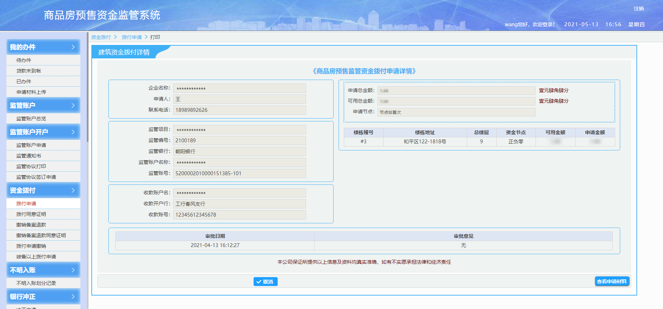663x309 pixels.
Task: Click the 收款账号 field
Action: pos(239,215)
